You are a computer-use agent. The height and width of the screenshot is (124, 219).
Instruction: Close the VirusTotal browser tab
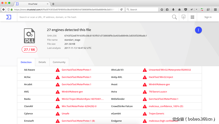48,4
